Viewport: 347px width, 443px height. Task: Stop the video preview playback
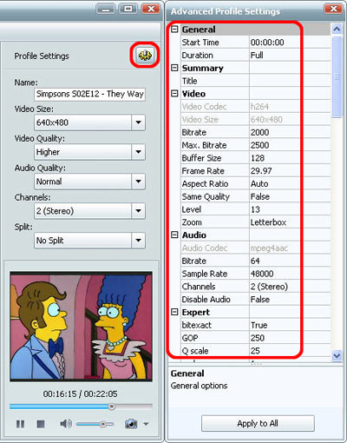point(41,424)
